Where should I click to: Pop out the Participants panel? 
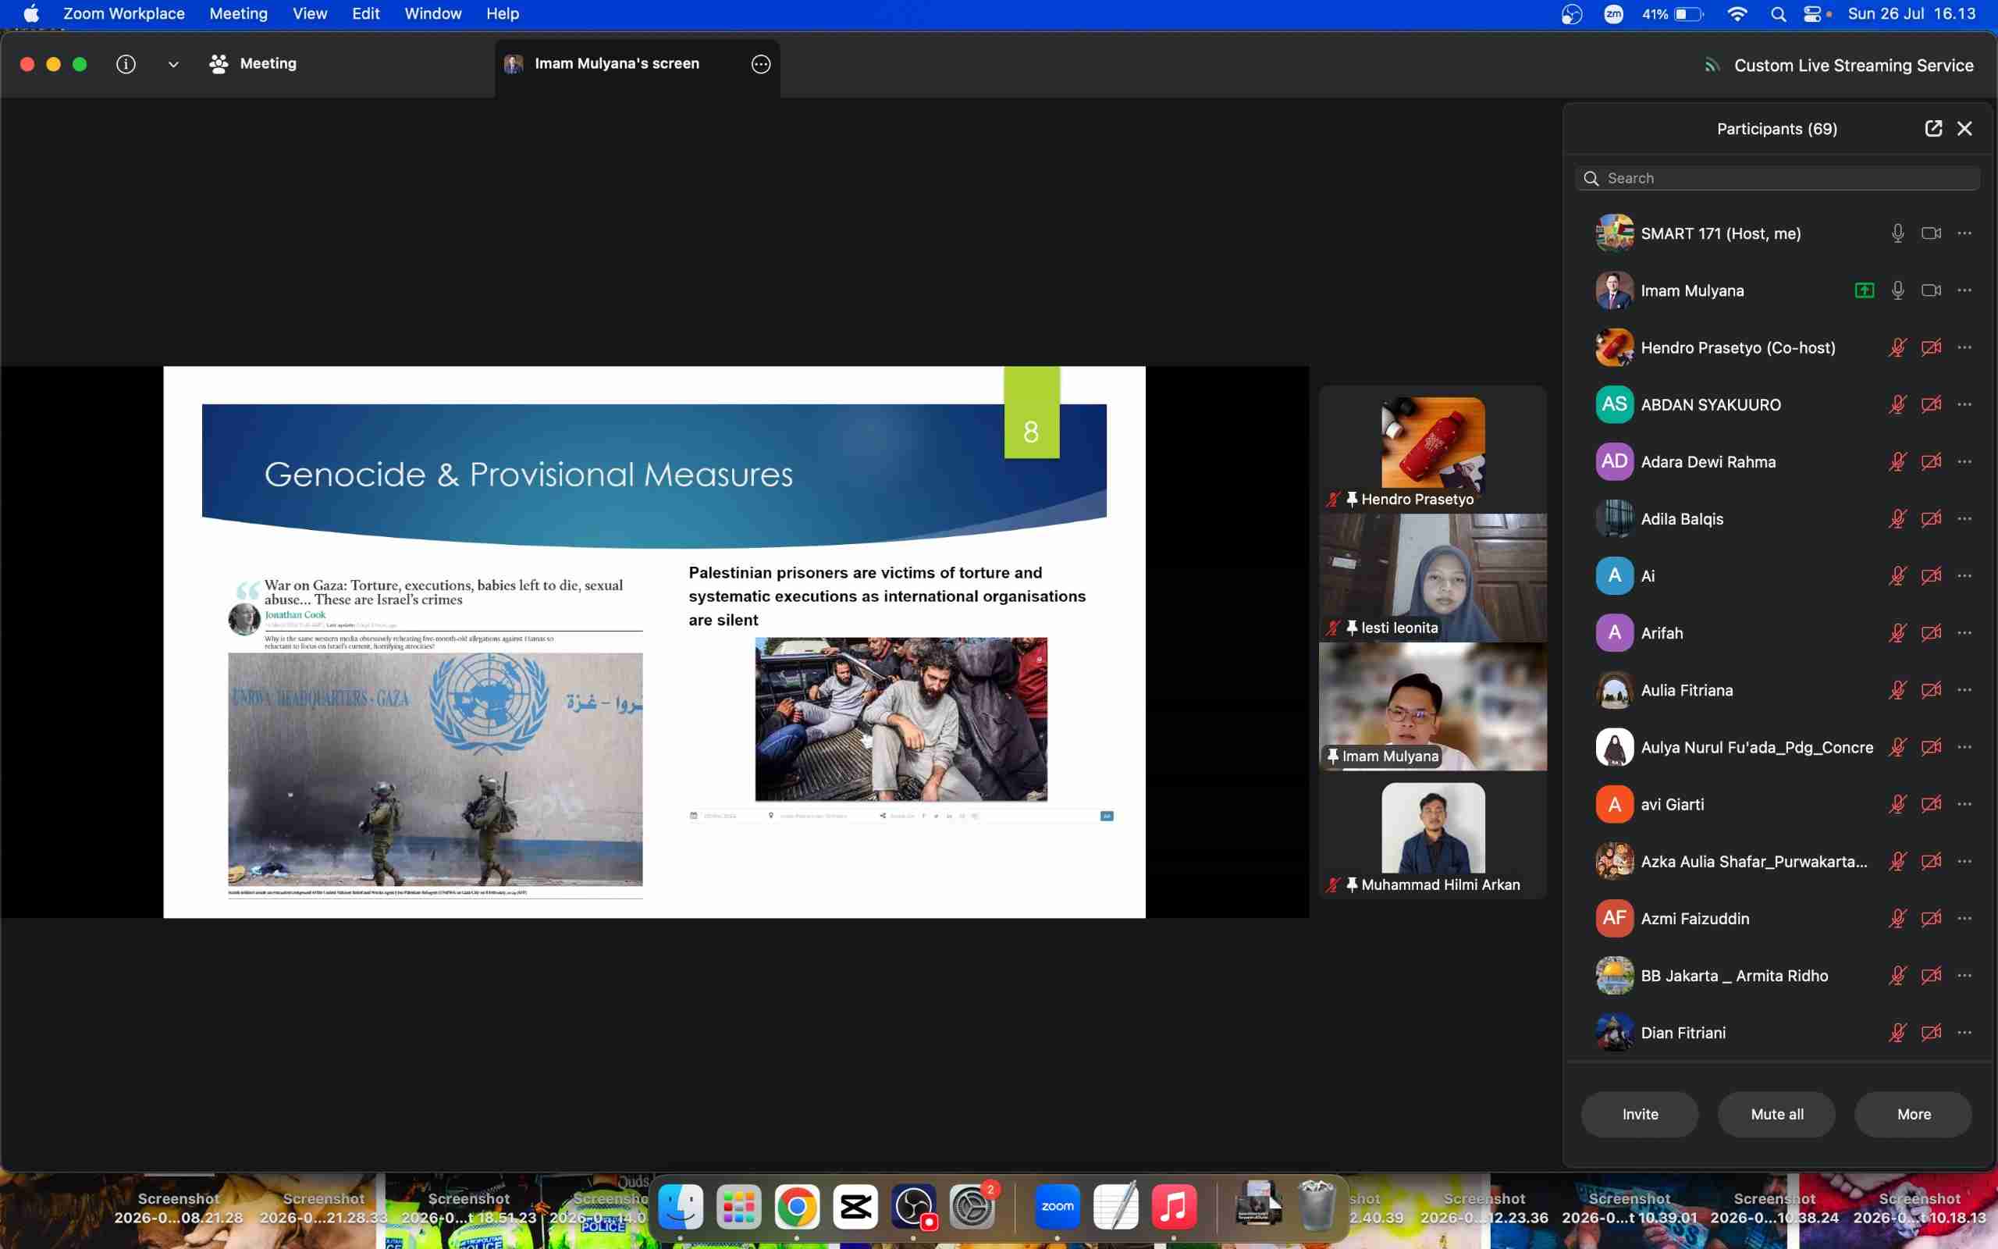pyautogui.click(x=1932, y=128)
